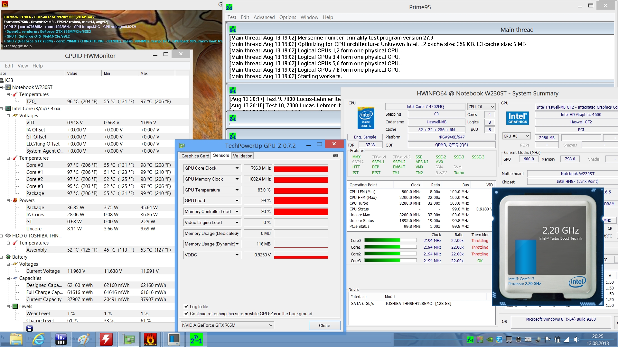Click the Prime95 taskbar icon
618x347 pixels.
tap(196, 339)
